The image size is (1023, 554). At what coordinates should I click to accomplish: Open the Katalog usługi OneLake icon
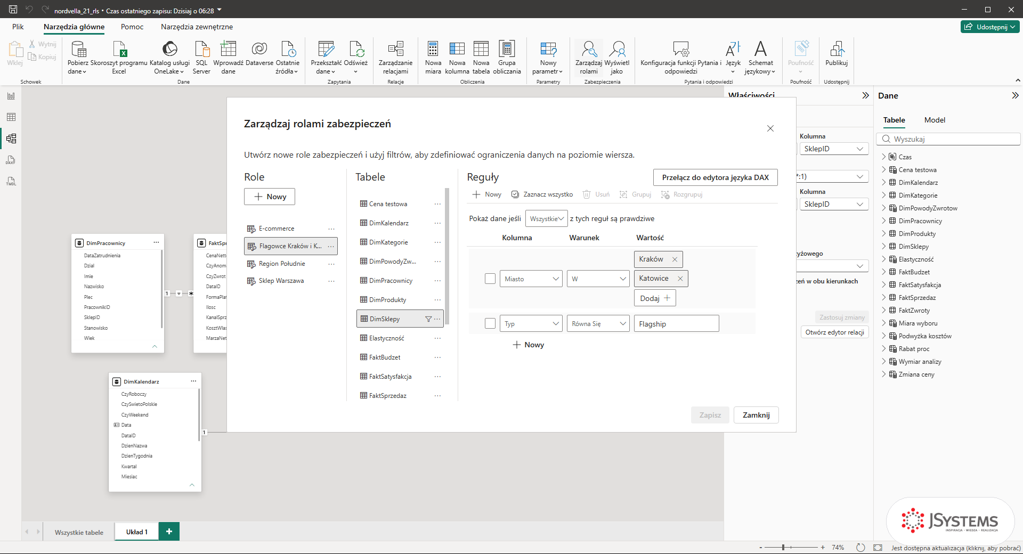pos(169,58)
